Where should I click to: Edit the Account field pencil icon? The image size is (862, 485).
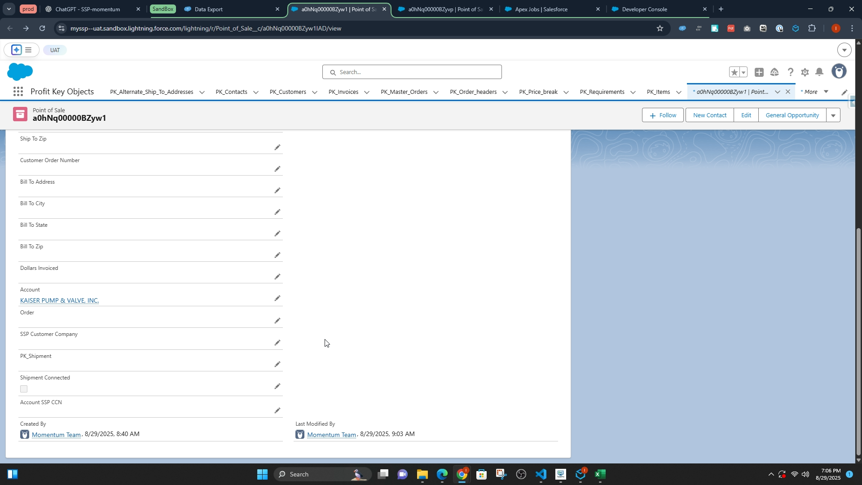coord(277,299)
